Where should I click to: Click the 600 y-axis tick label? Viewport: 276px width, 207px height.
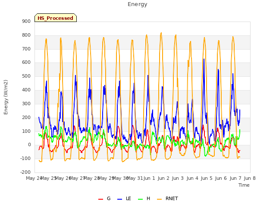tap(26, 63)
